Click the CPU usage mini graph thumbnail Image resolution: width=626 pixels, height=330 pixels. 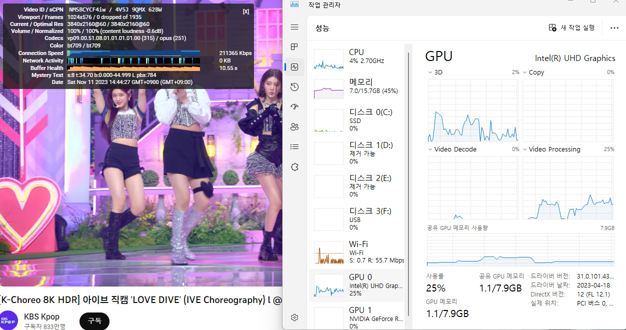pyautogui.click(x=329, y=59)
